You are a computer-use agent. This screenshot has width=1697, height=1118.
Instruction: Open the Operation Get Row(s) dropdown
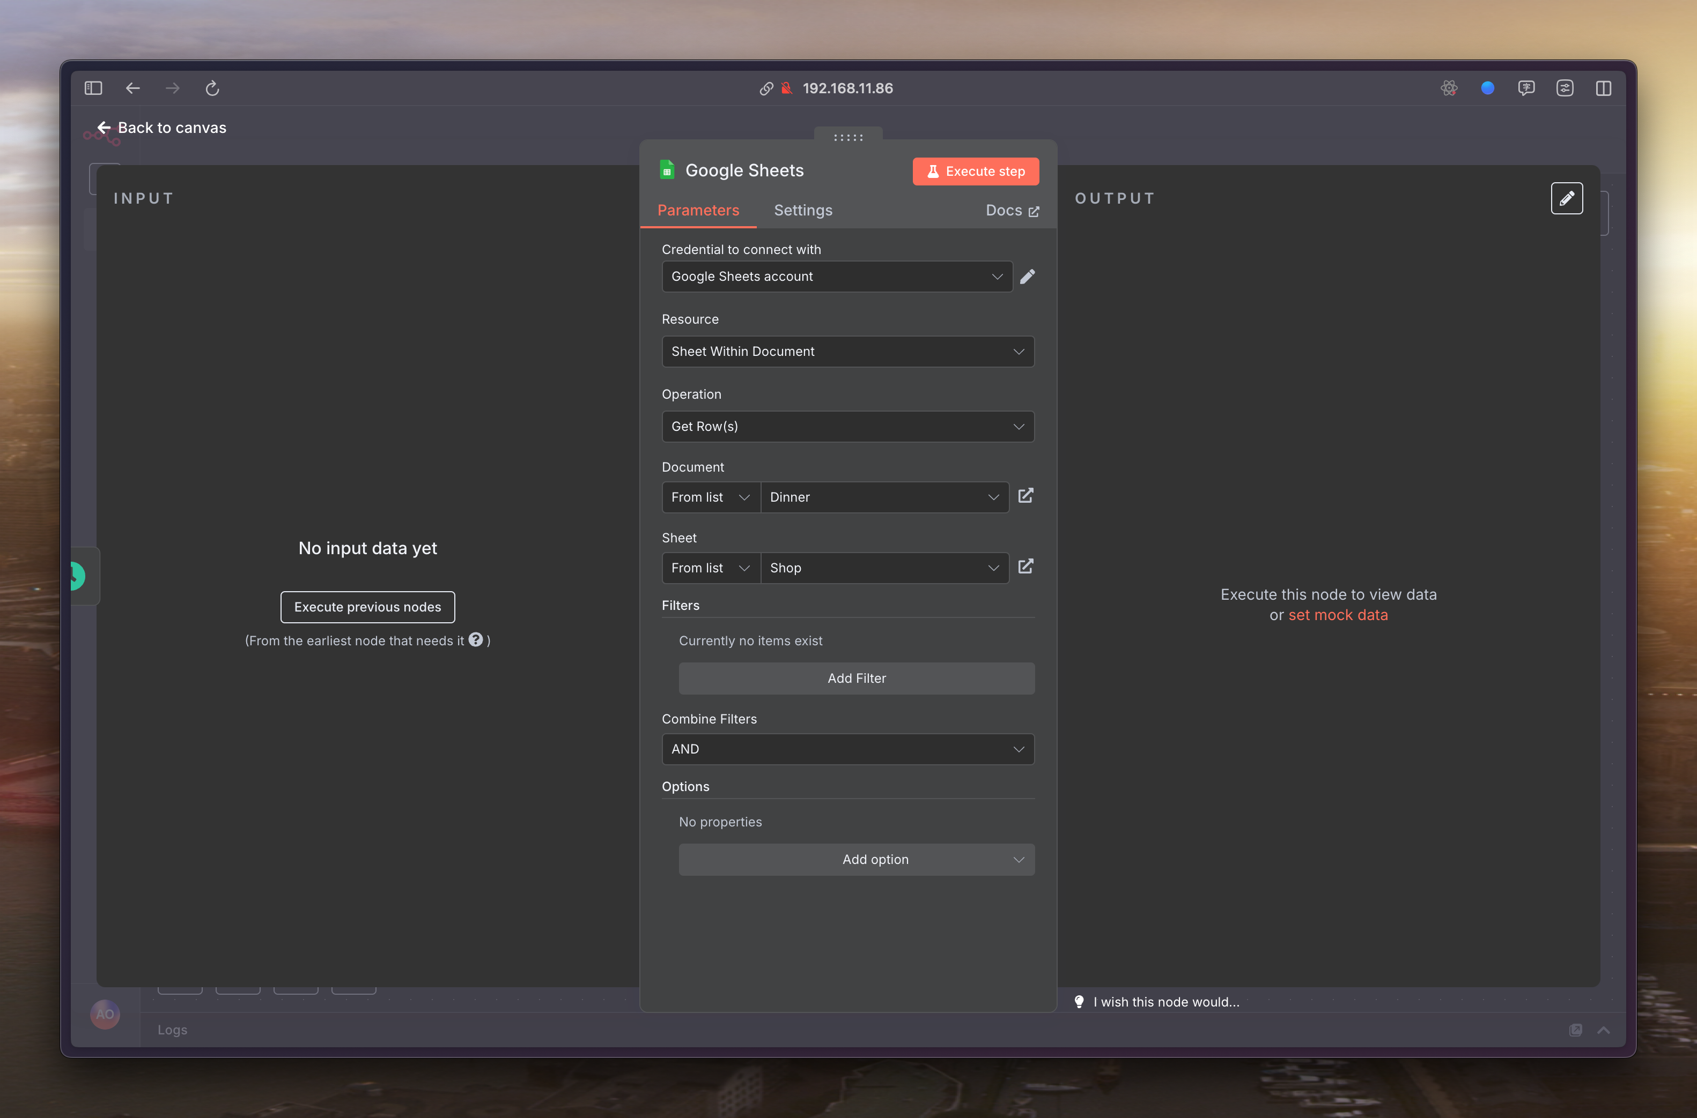point(847,427)
